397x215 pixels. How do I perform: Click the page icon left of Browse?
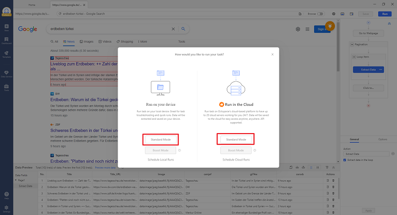click(x=300, y=14)
